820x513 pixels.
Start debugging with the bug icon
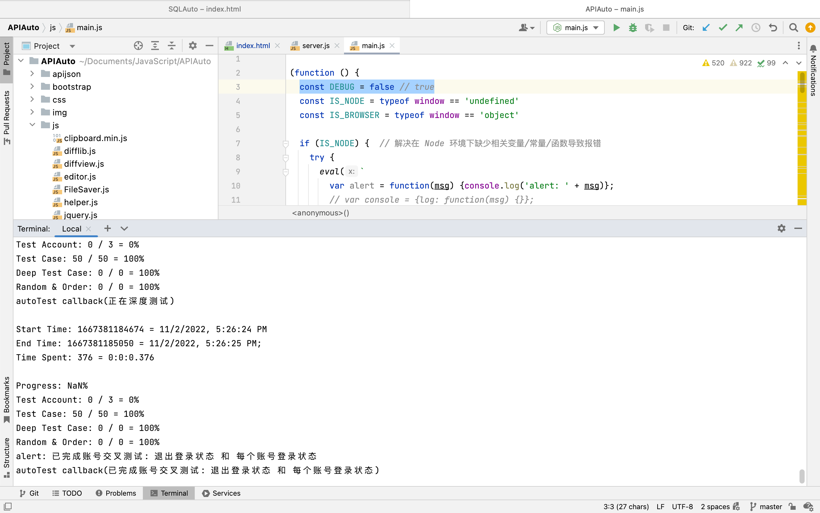tap(633, 28)
